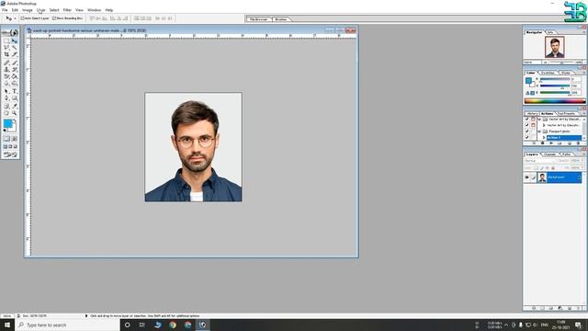The width and height of the screenshot is (588, 331).
Task: Begin recording in Actions panel
Action: click(x=542, y=143)
